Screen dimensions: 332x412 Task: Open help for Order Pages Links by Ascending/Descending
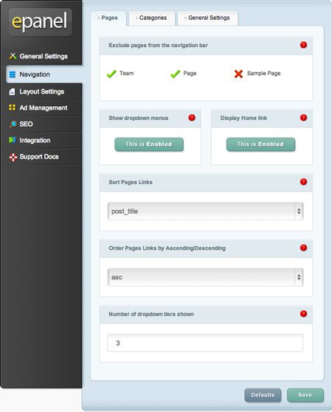(303, 248)
